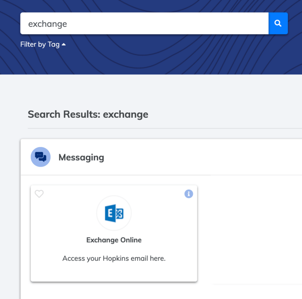This screenshot has width=302, height=299.
Task: Select the Access your Hopkins email here text
Action: pos(114,258)
